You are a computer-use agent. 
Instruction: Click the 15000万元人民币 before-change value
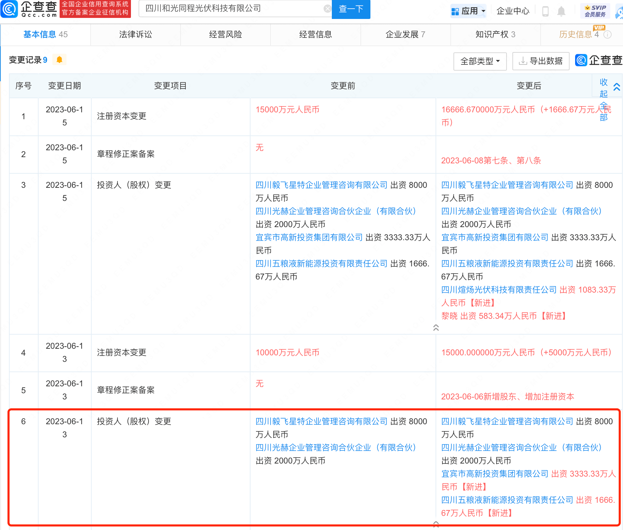(287, 110)
